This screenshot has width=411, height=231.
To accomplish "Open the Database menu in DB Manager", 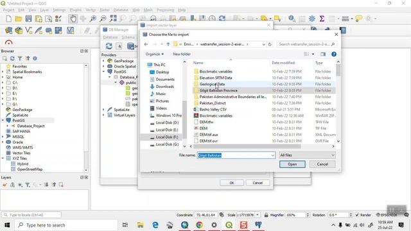I will point(110,37).
